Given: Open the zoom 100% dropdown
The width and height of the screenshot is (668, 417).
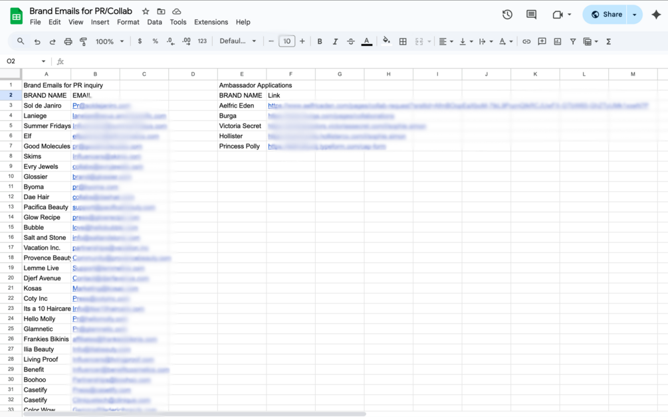Looking at the screenshot, I should pyautogui.click(x=110, y=41).
